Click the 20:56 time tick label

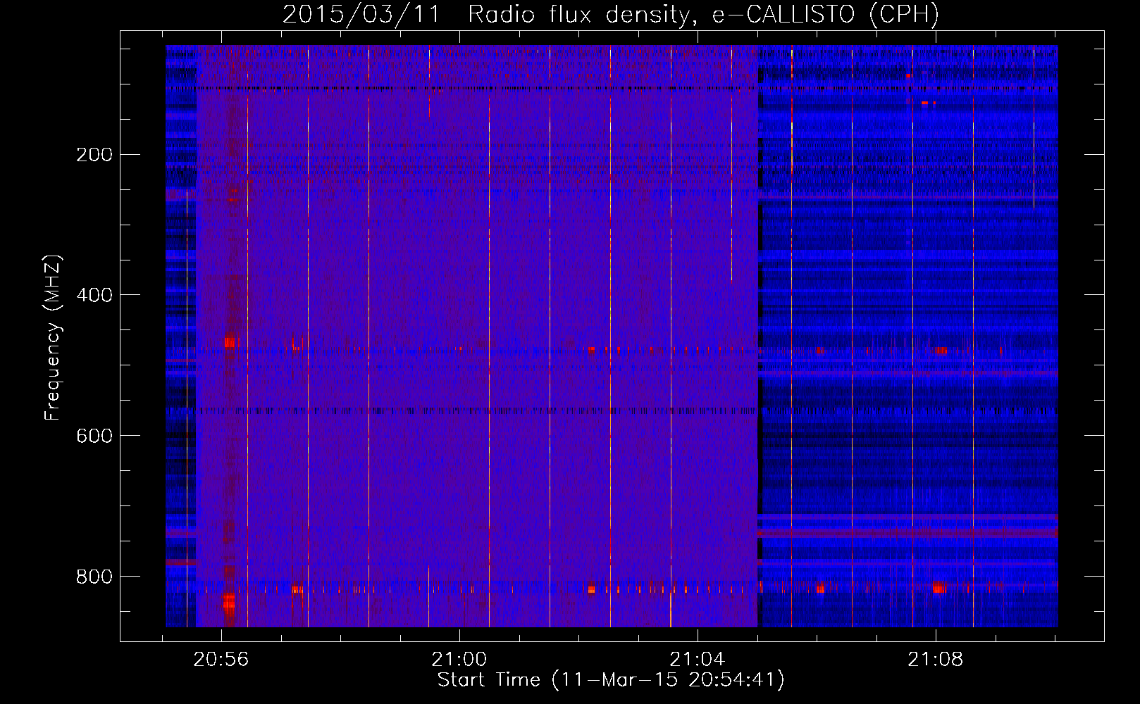pyautogui.click(x=221, y=660)
